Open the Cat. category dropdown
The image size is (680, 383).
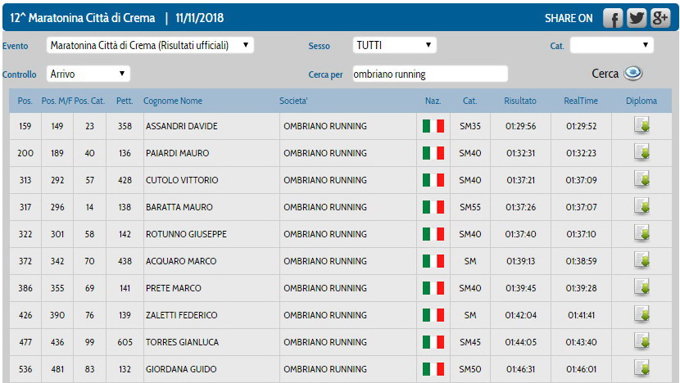[x=611, y=45]
